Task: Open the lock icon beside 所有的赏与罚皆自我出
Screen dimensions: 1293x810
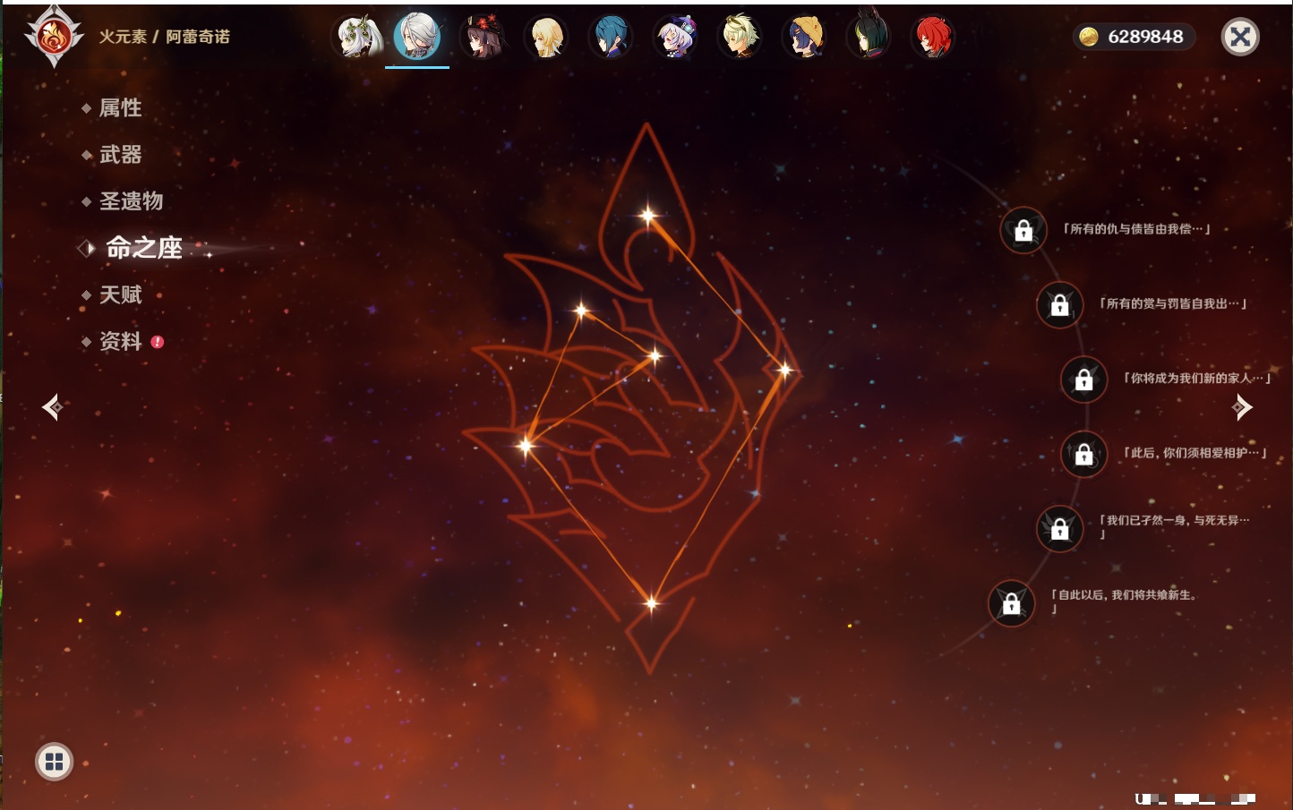Action: coord(1059,304)
